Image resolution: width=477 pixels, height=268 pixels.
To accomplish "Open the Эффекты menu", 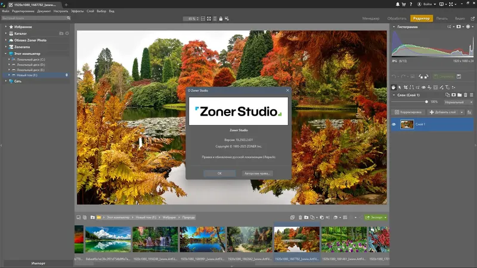I will [x=78, y=11].
